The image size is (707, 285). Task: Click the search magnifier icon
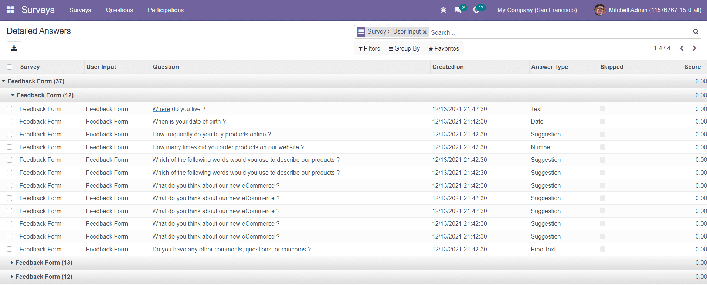click(x=696, y=32)
